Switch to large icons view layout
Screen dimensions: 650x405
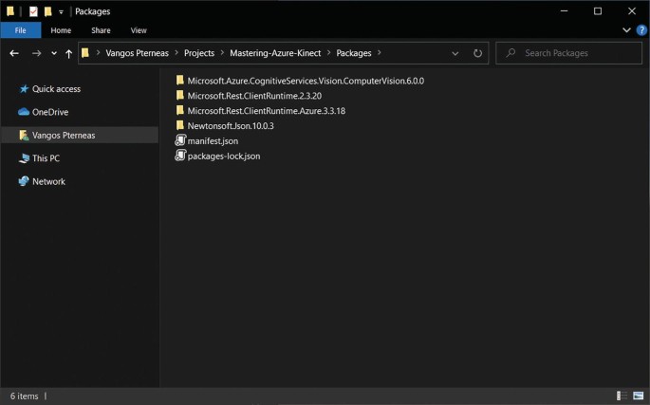click(x=639, y=396)
